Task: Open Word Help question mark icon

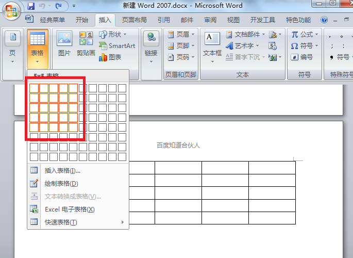Action: 324,20
